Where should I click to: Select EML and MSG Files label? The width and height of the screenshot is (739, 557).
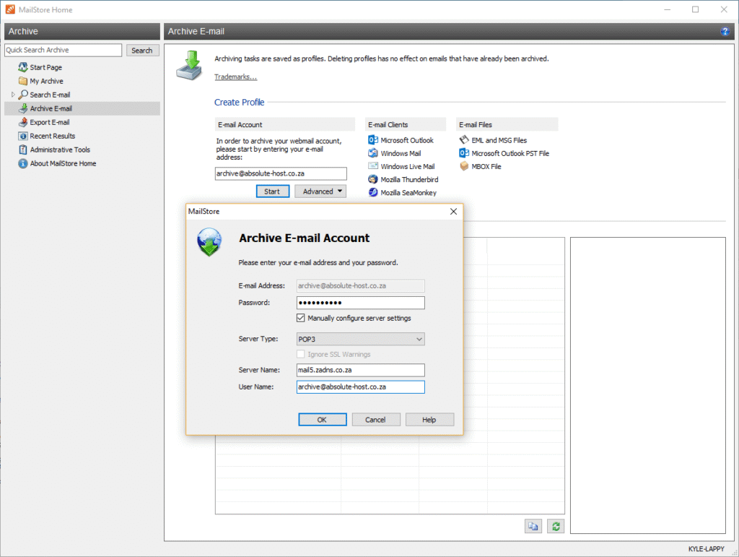click(499, 140)
